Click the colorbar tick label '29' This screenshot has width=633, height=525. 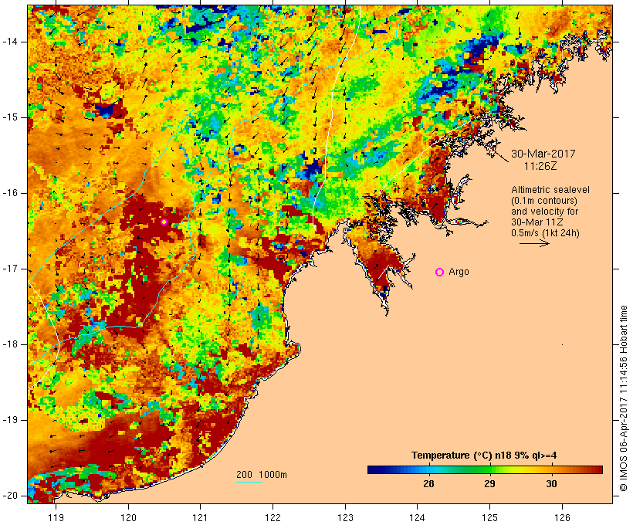(x=489, y=484)
